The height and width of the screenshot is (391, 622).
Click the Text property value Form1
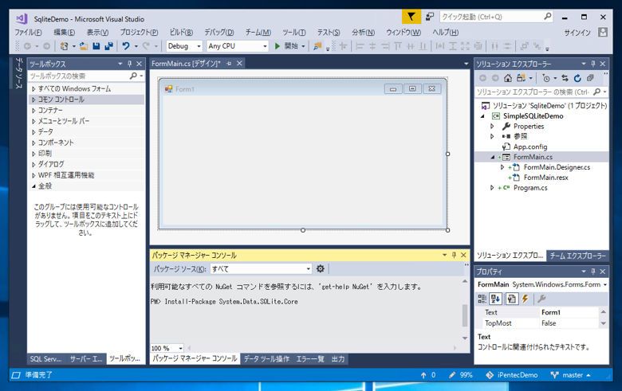569,313
